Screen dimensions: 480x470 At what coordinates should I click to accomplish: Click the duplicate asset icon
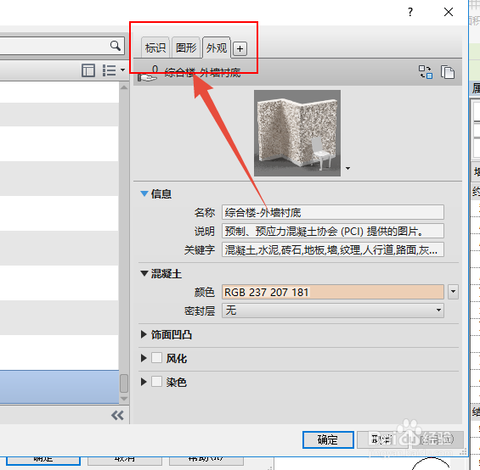click(x=448, y=72)
